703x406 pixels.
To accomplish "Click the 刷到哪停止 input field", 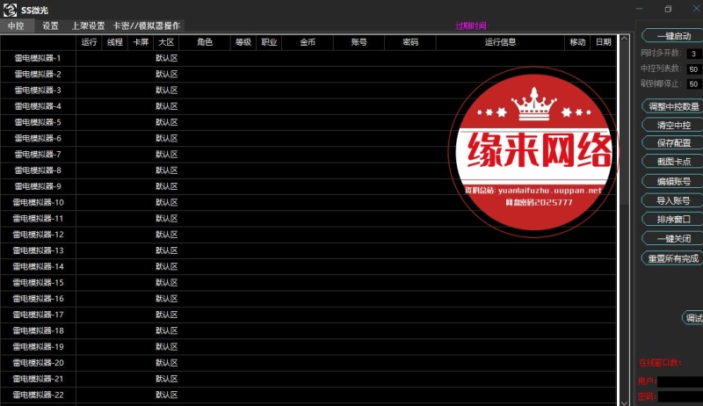I will pos(694,83).
